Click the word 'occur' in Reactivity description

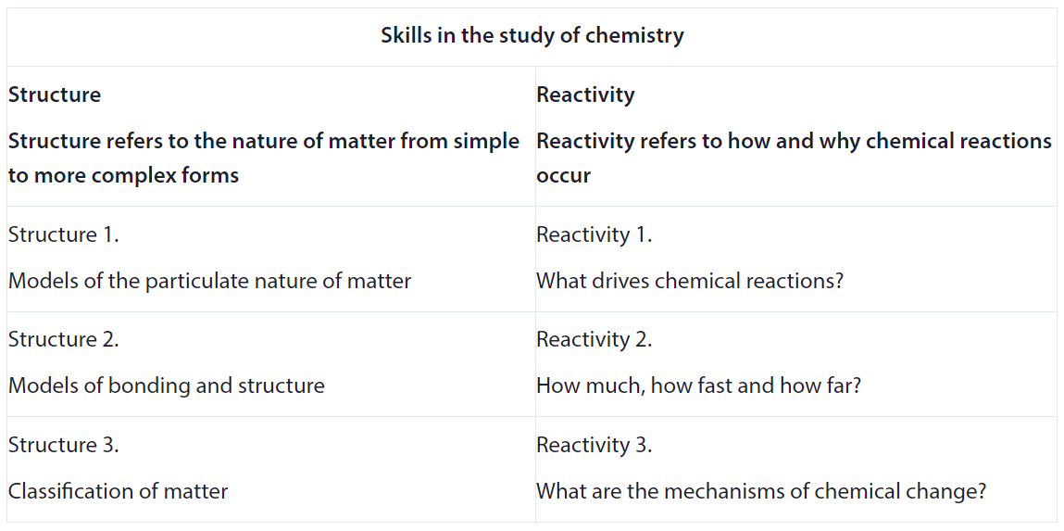(563, 177)
